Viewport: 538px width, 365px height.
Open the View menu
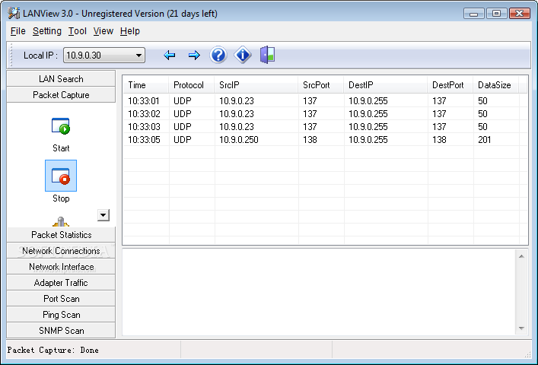click(x=103, y=31)
